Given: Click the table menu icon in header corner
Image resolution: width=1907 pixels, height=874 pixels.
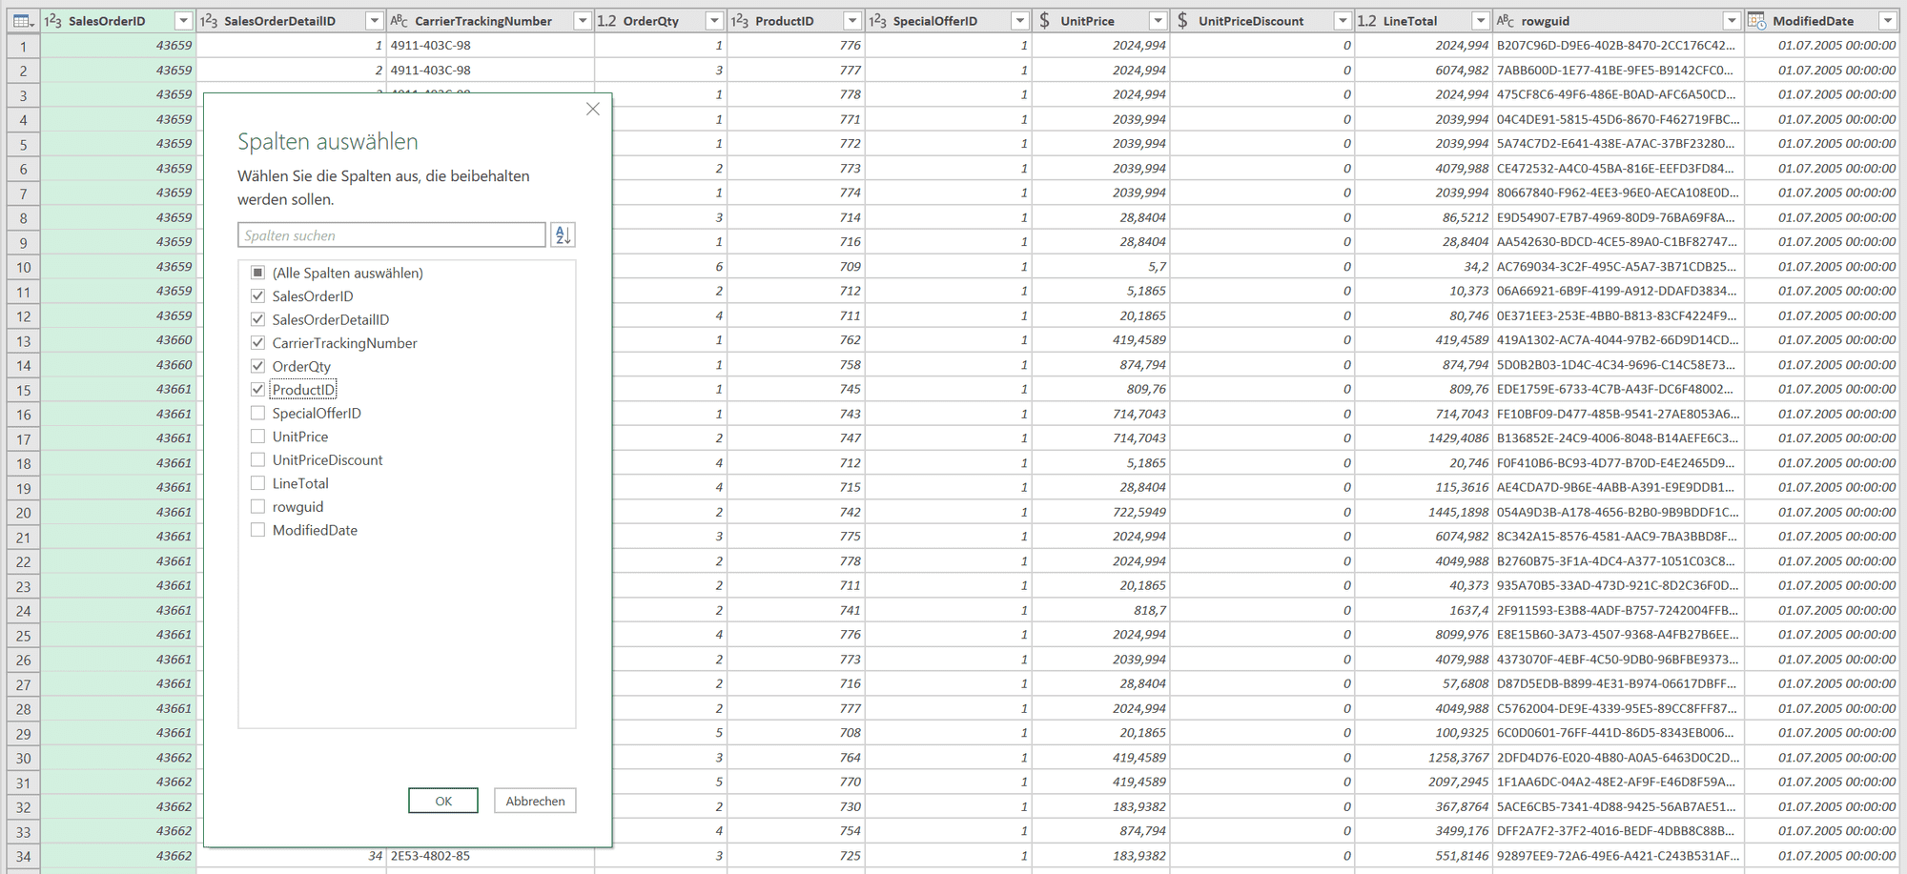Looking at the screenshot, I should pos(23,21).
